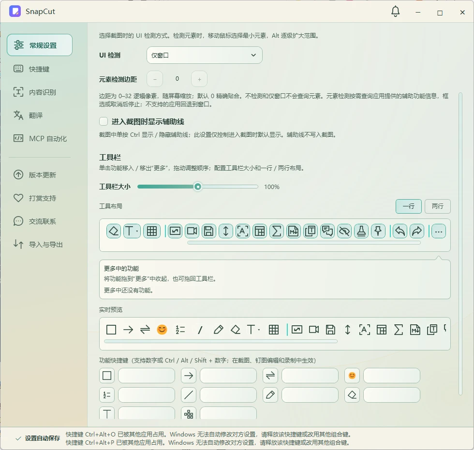This screenshot has height=450, width=474.
Task: Click the eraser icon in the tool layout bar
Action: pos(114,232)
